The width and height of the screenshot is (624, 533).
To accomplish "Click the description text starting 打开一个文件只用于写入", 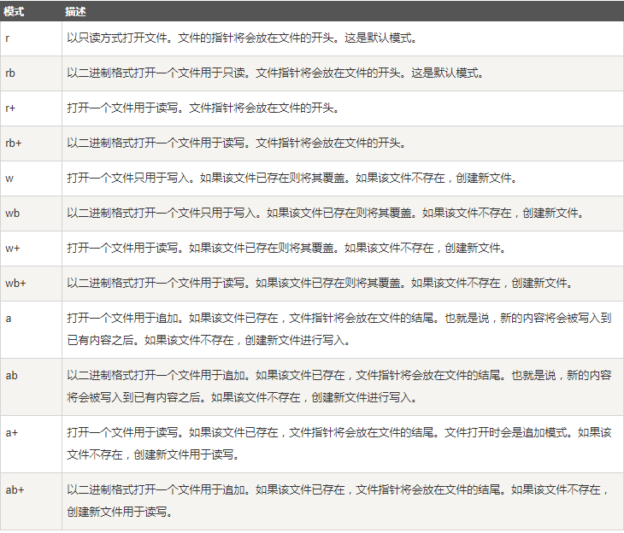I will tap(292, 179).
